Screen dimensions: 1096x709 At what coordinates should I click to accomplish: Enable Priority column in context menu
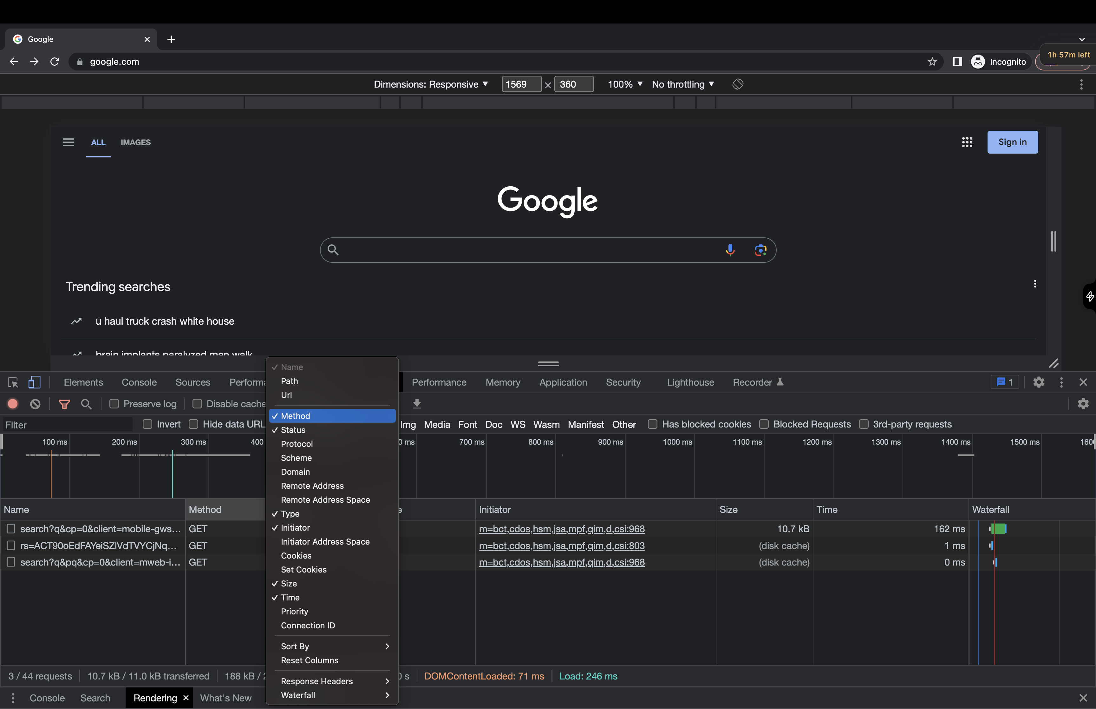332,611
